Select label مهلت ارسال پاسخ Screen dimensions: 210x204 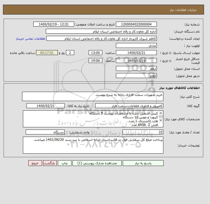[x=187, y=53]
